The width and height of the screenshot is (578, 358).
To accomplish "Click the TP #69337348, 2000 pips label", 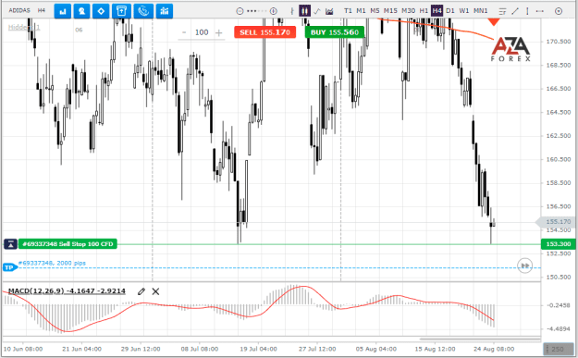I will coord(52,263).
